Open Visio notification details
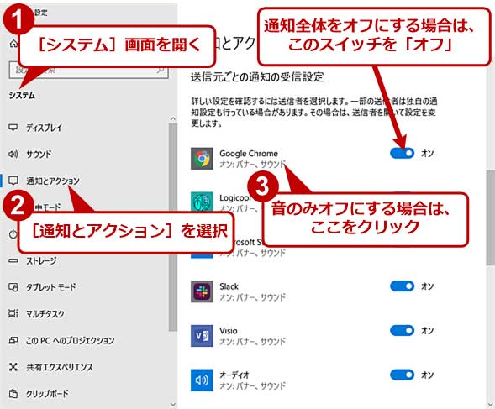 coord(238,336)
